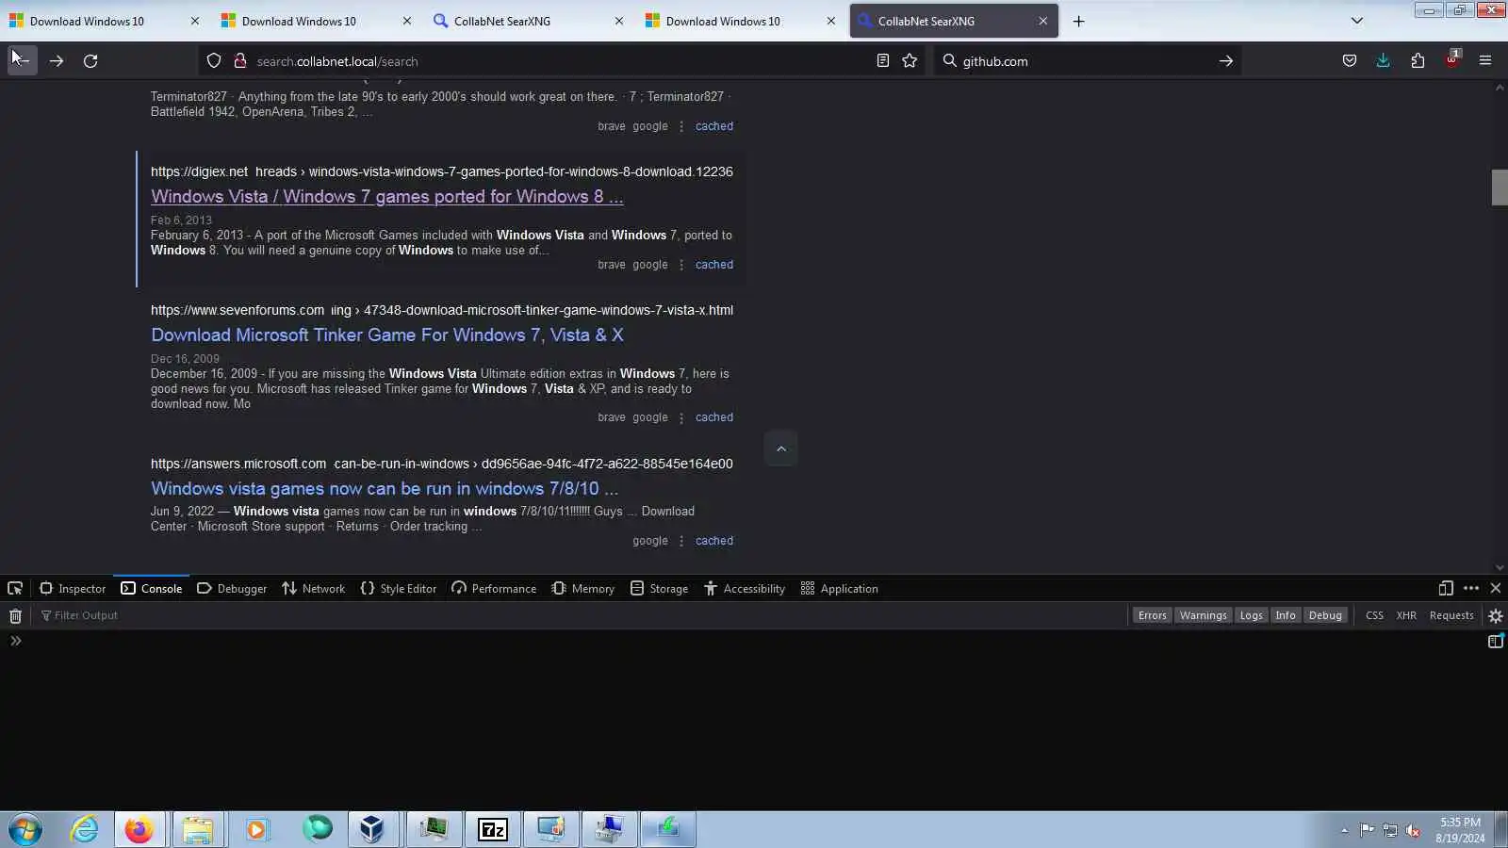1508x848 pixels.
Task: Toggle the Info console filter
Action: [x=1286, y=616]
